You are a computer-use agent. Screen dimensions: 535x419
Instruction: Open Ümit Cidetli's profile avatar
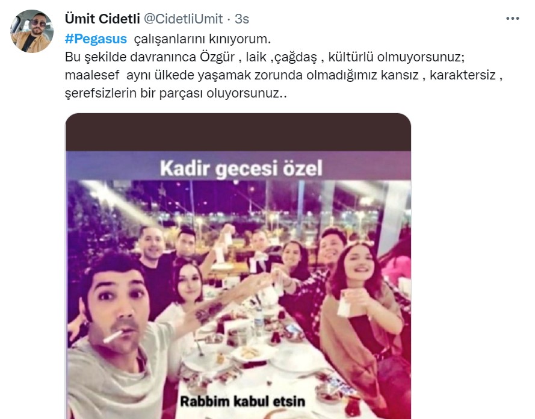(32, 31)
